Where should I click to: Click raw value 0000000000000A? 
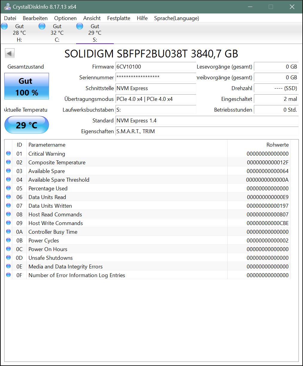coord(267,180)
